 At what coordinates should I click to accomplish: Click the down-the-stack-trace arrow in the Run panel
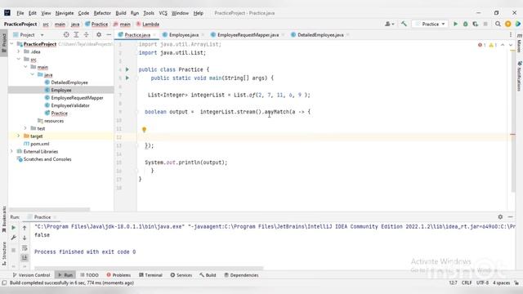coord(25,238)
